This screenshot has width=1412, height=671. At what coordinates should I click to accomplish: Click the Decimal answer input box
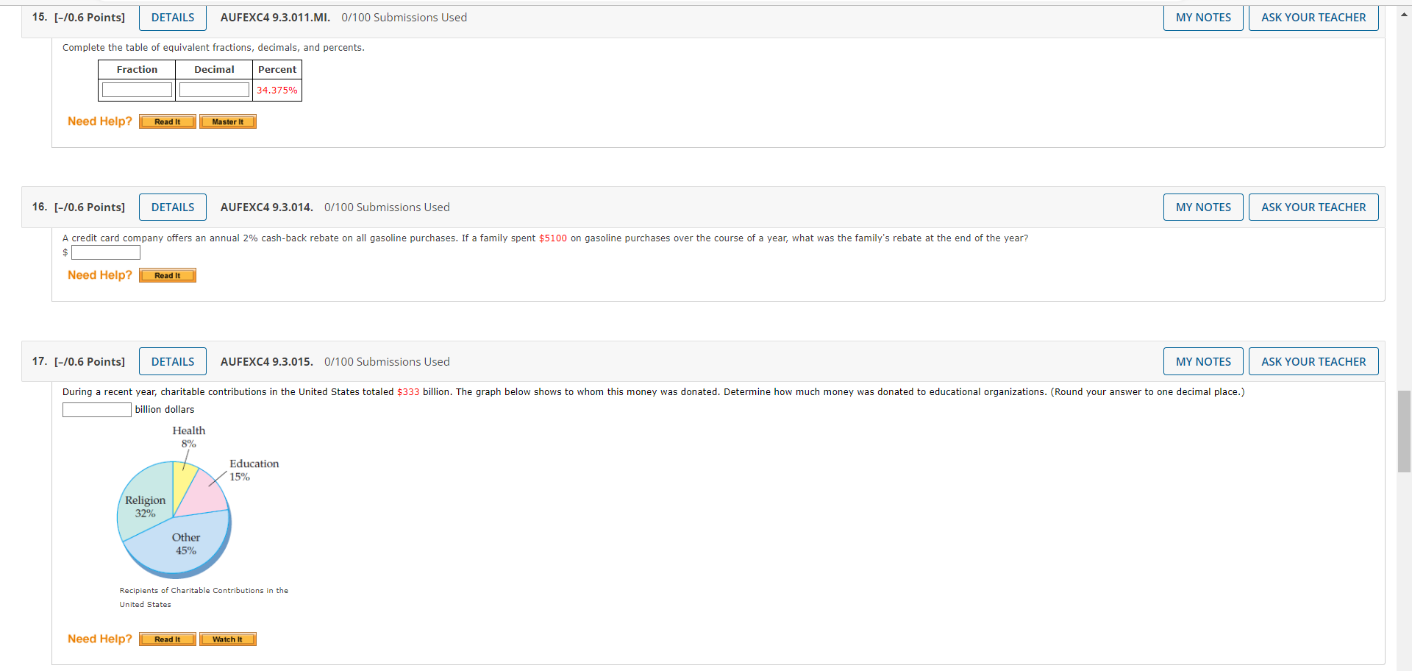tap(214, 90)
